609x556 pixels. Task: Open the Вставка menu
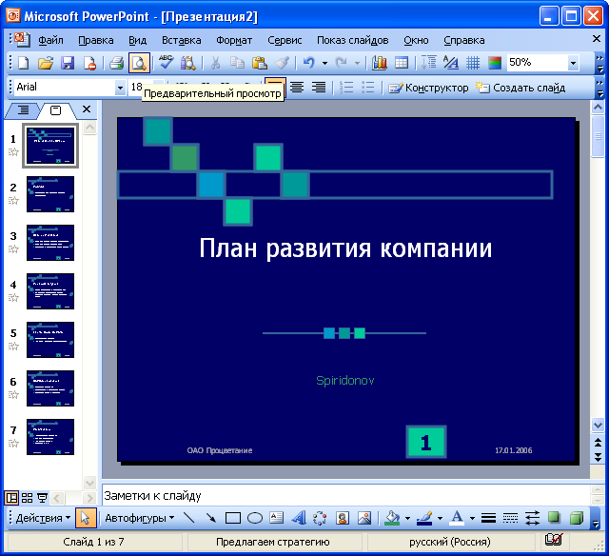click(x=182, y=40)
